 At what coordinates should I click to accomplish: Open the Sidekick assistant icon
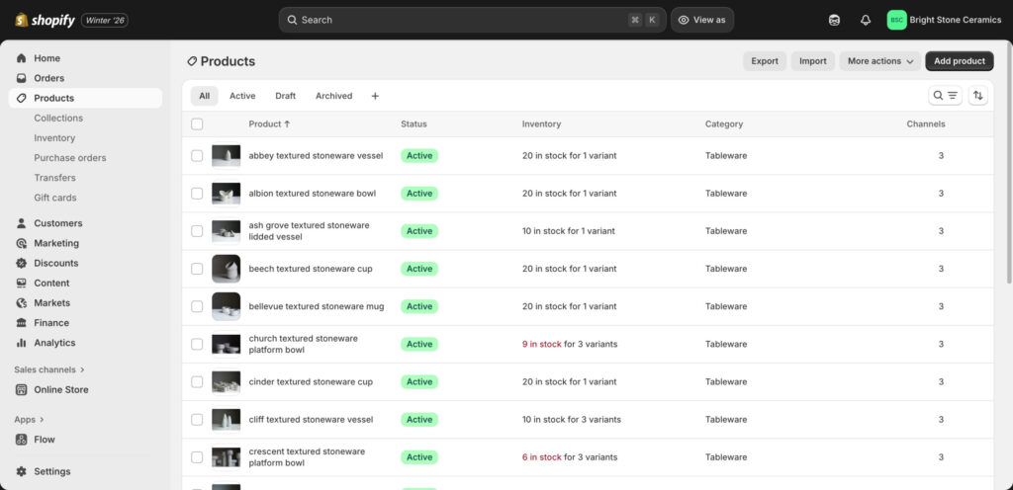(x=834, y=20)
